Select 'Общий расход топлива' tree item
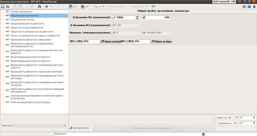This screenshot has height=136, width=257. coord(22,20)
